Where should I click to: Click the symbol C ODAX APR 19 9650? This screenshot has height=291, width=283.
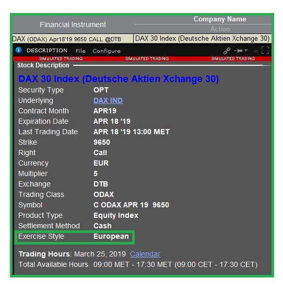(131, 205)
